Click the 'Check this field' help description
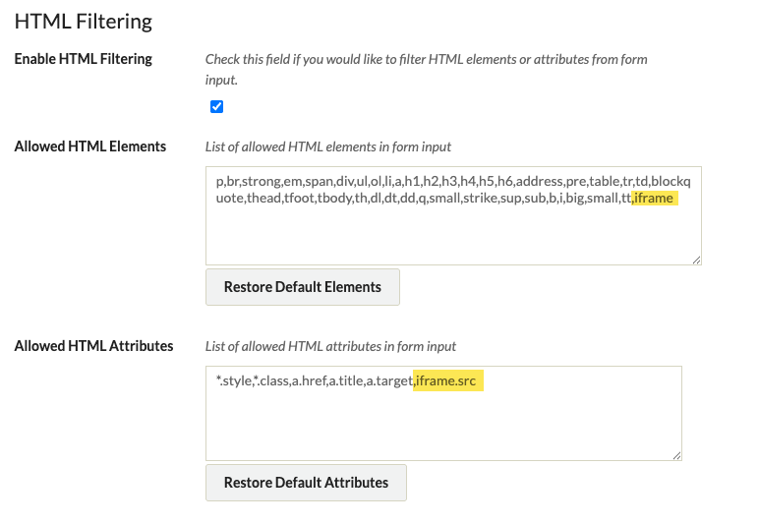 pyautogui.click(x=427, y=69)
